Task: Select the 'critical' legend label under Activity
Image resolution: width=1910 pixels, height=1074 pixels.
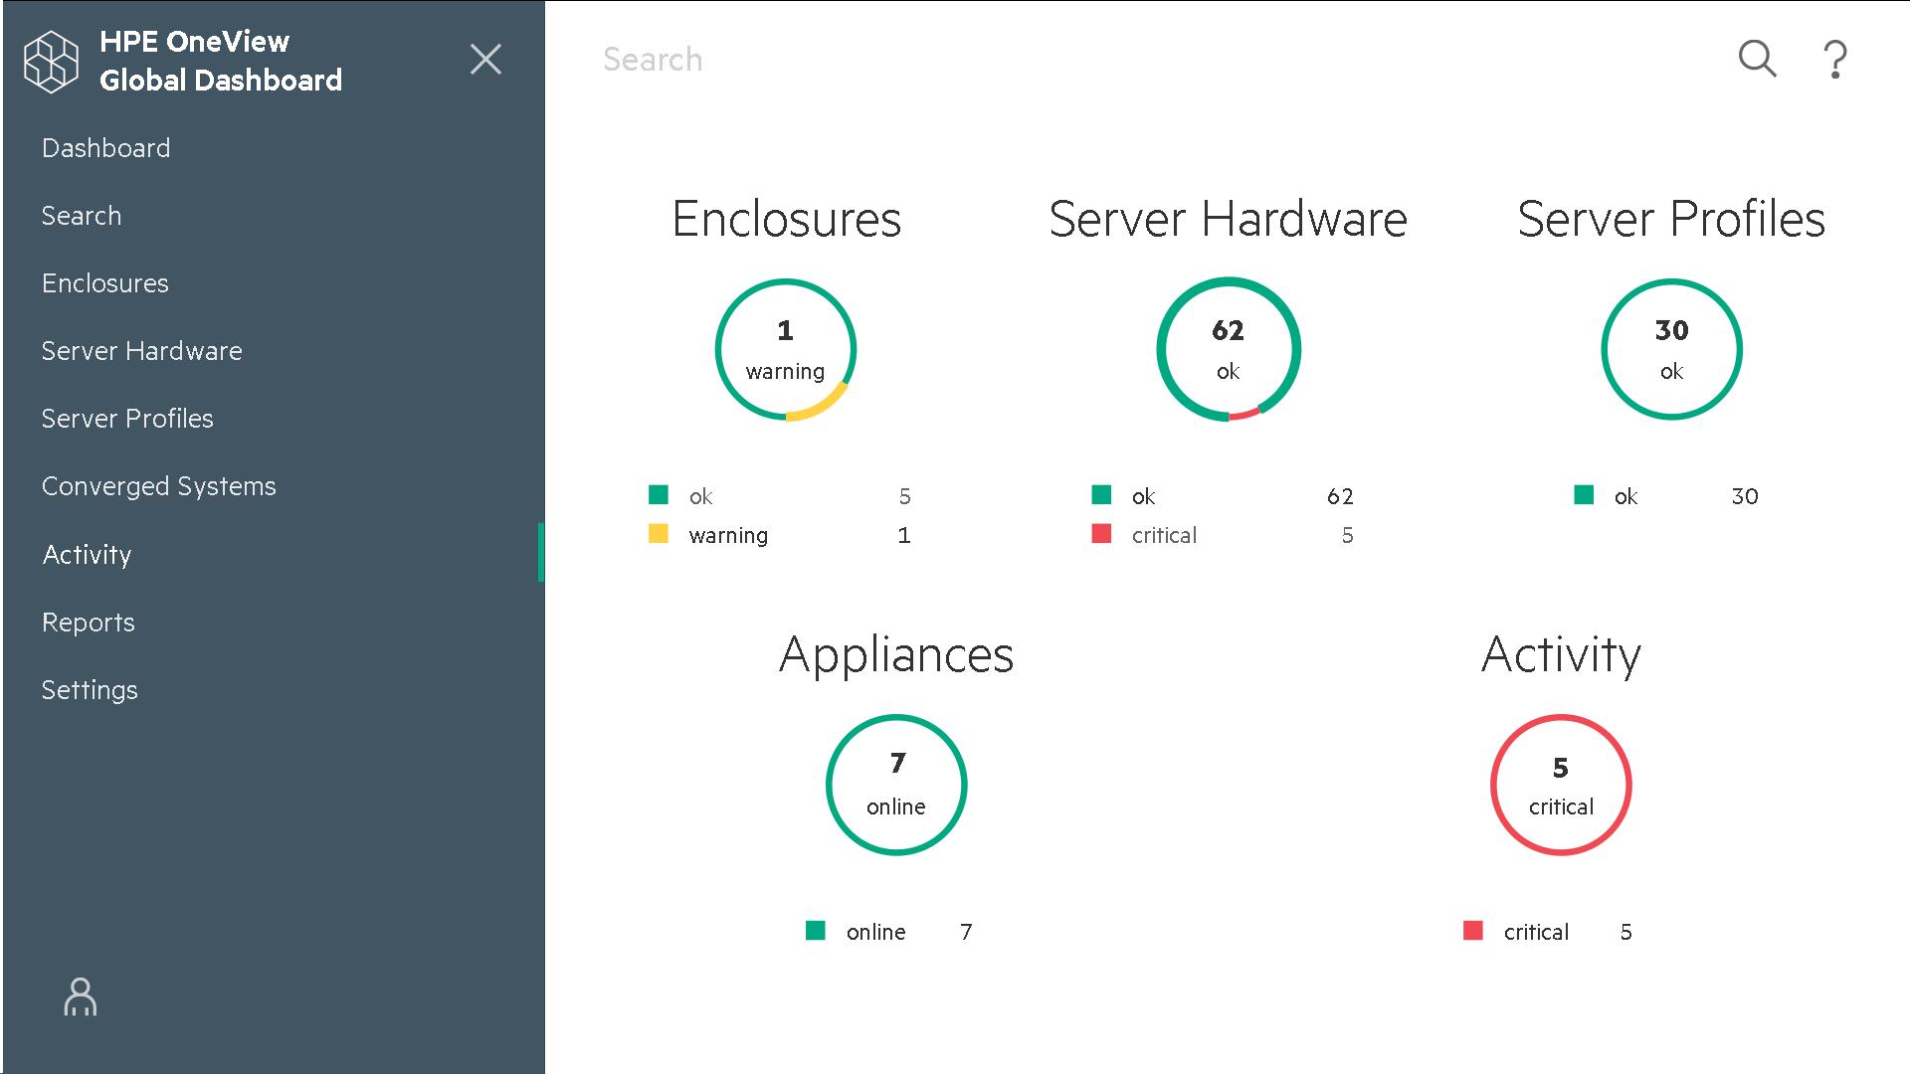Action: [x=1537, y=932]
